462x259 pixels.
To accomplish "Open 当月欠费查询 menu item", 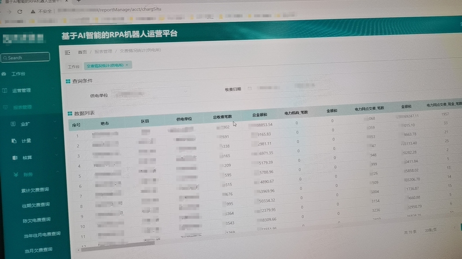I will click(x=39, y=250).
